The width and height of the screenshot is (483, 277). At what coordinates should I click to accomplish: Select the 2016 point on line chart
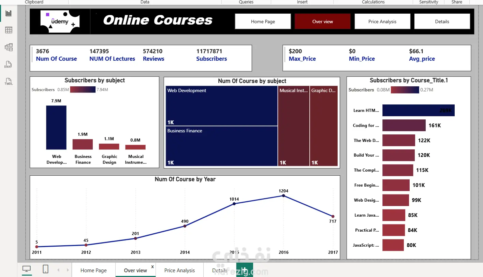(x=283, y=195)
